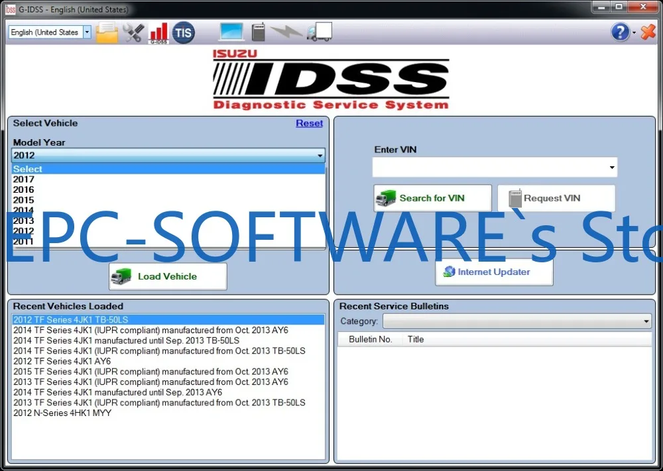Click the Request VIN button
The height and width of the screenshot is (471, 663).
coord(556,197)
